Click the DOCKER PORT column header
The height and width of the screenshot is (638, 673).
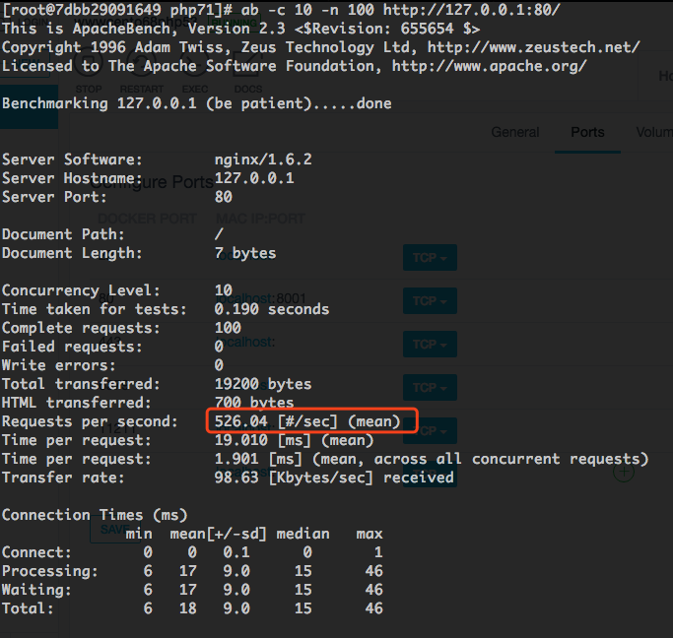point(148,219)
